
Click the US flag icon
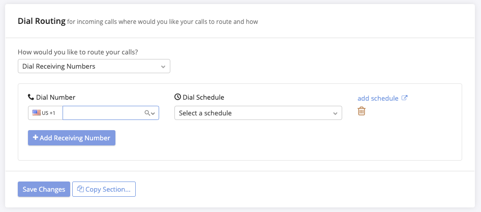[x=37, y=112]
